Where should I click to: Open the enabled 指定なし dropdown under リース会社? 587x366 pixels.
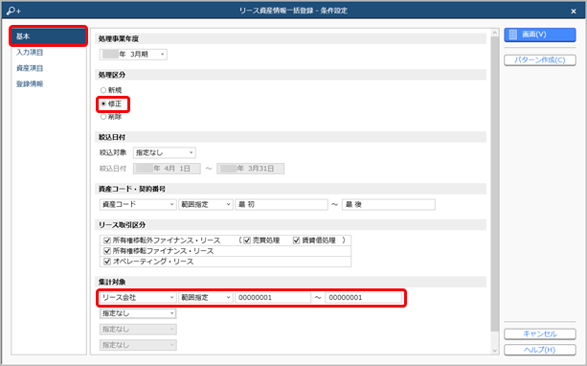point(138,313)
